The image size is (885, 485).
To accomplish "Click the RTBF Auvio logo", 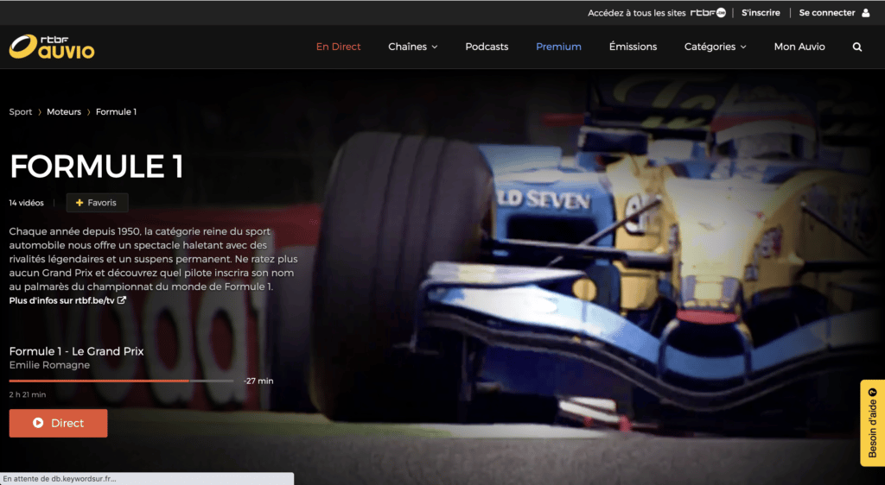I will 52,47.
